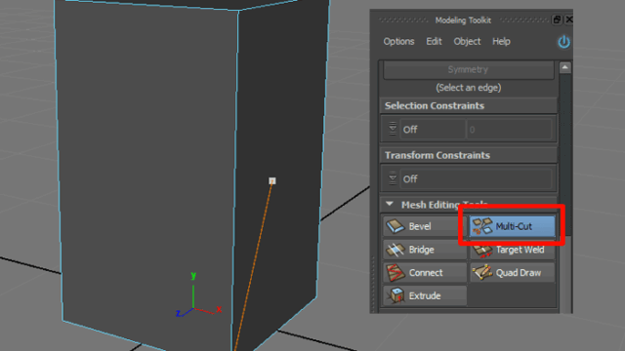
Task: Open the Edit menu
Action: point(434,41)
